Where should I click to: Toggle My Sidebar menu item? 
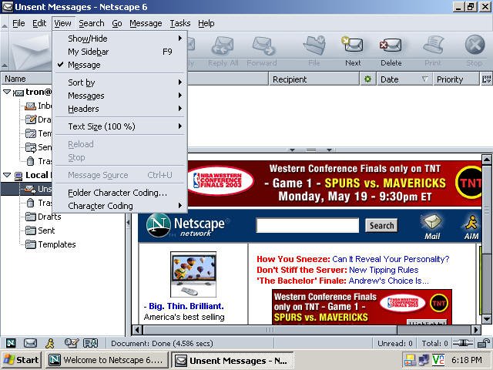click(x=121, y=52)
